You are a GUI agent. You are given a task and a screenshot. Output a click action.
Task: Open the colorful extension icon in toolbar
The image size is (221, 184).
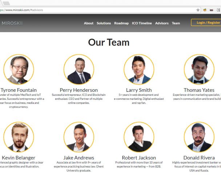click(x=205, y=10)
